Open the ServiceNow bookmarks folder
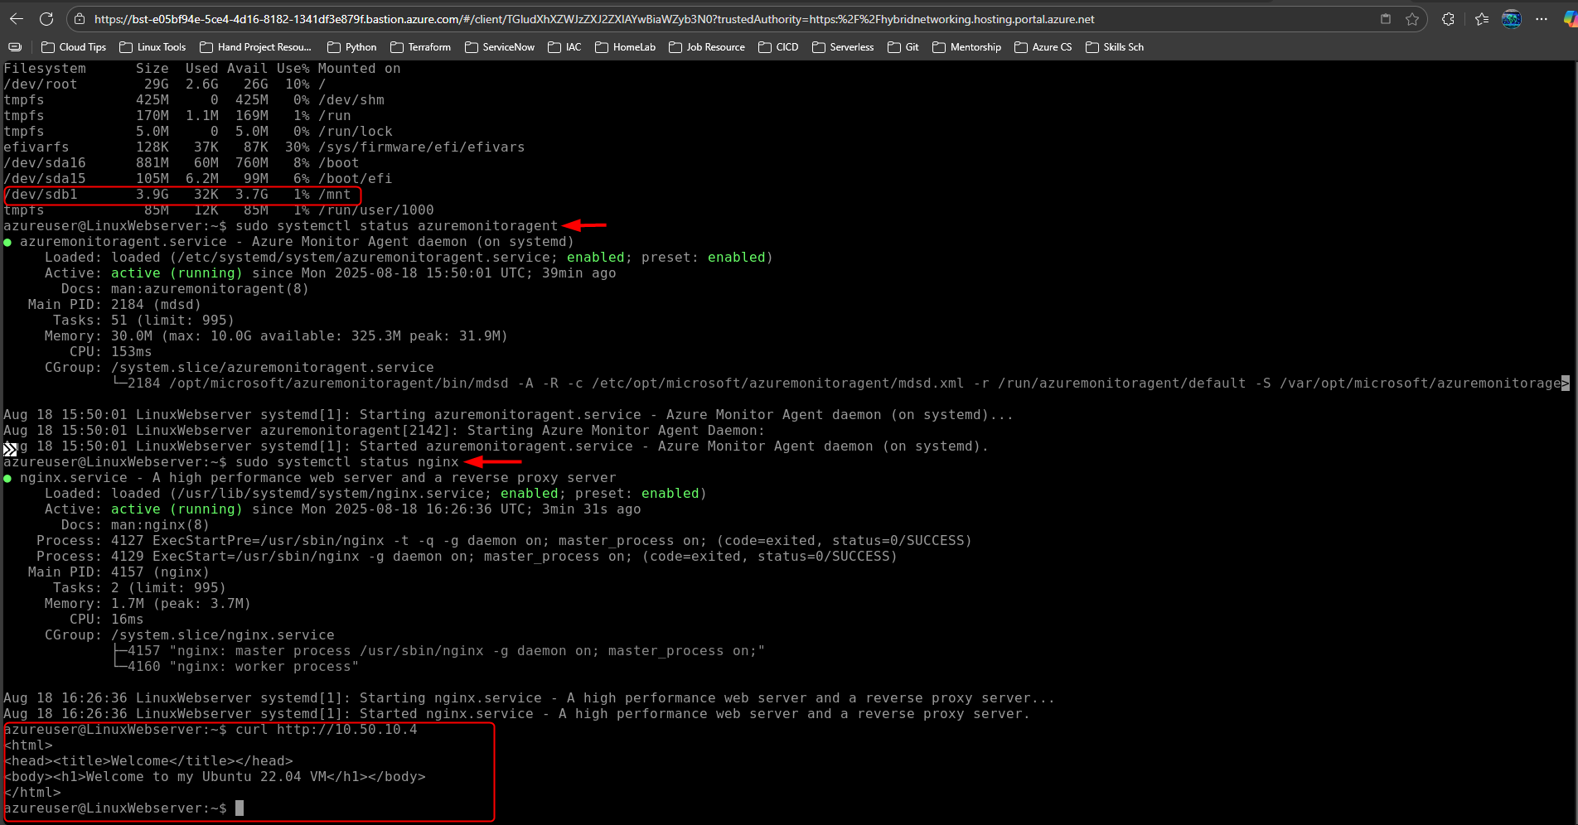This screenshot has height=825, width=1578. click(x=506, y=47)
